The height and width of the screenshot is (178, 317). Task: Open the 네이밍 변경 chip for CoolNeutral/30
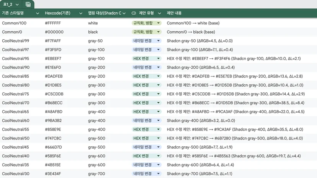click(x=147, y=174)
